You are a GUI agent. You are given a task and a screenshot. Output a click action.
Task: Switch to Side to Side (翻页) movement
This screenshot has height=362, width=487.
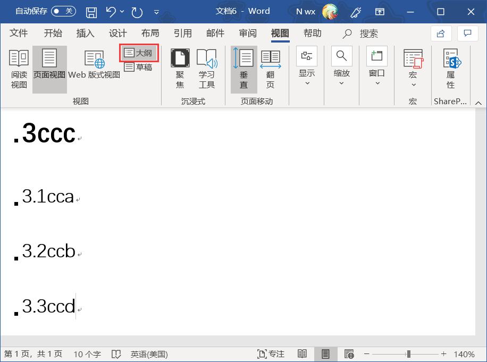pos(271,69)
